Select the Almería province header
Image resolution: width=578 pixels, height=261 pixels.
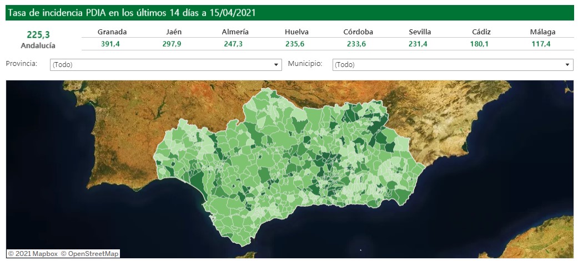coord(235,32)
